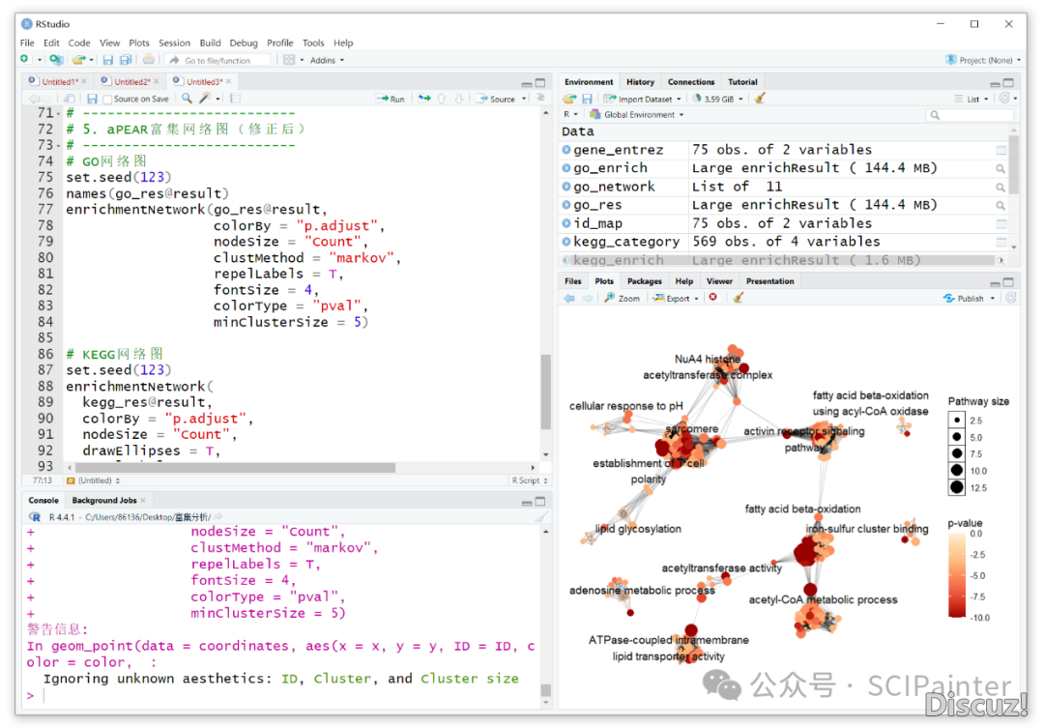This screenshot has width=1044, height=728.
Task: Click the Find/Replace magnifier in editor toolbar
Action: point(188,99)
